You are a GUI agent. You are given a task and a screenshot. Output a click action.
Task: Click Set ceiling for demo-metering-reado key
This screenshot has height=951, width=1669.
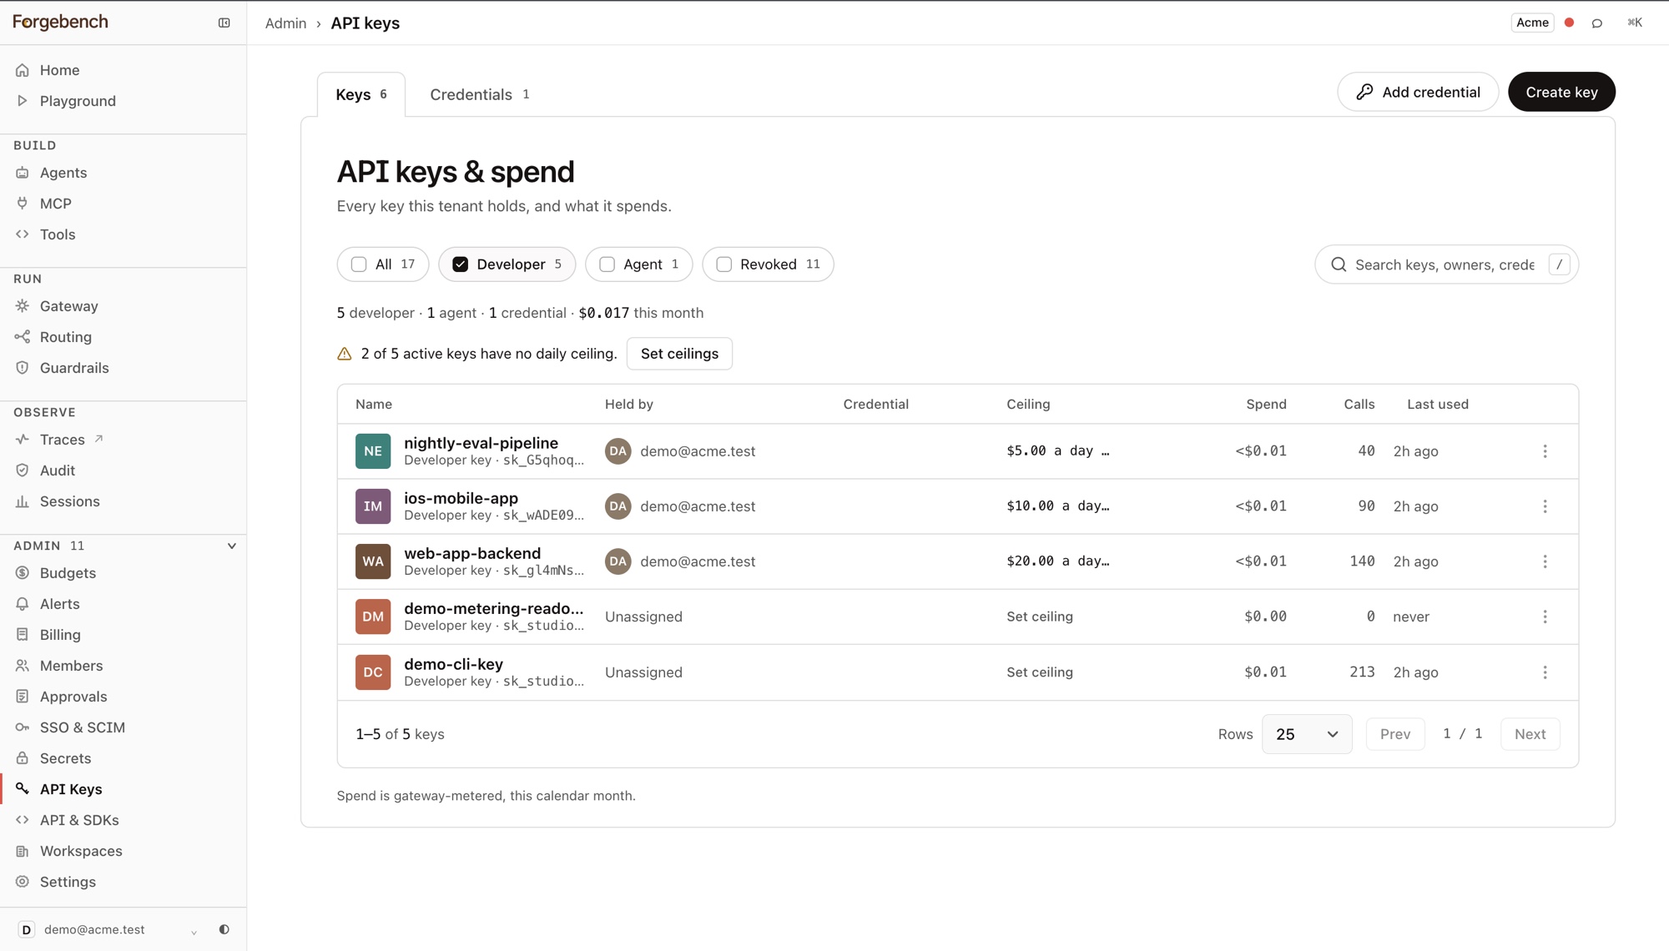click(x=1039, y=616)
